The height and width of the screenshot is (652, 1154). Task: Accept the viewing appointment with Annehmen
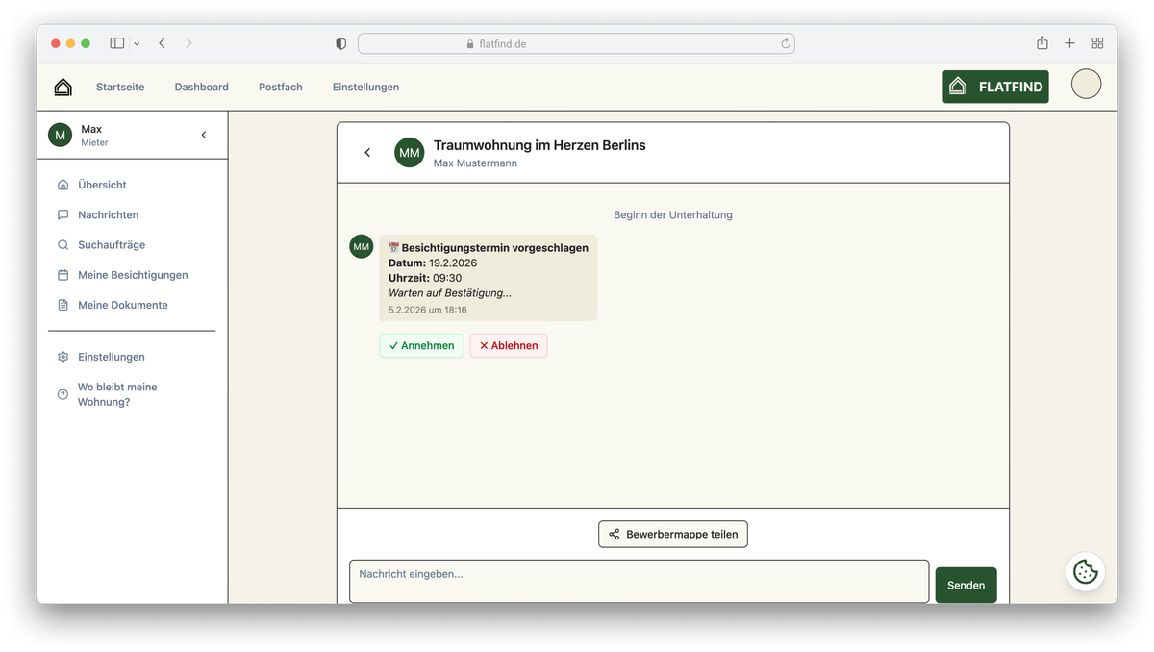click(x=421, y=345)
